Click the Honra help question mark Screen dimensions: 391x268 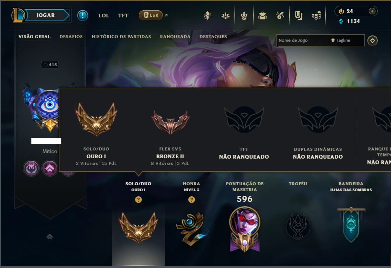pos(192,200)
